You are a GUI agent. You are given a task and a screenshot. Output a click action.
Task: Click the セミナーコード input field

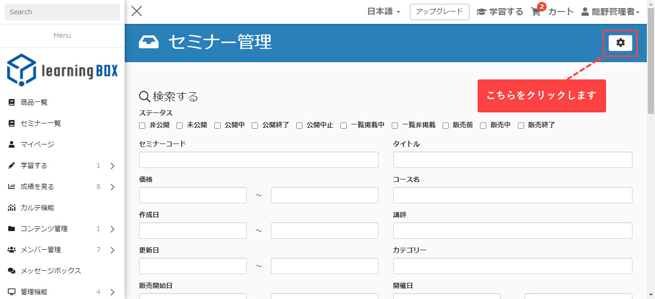258,160
